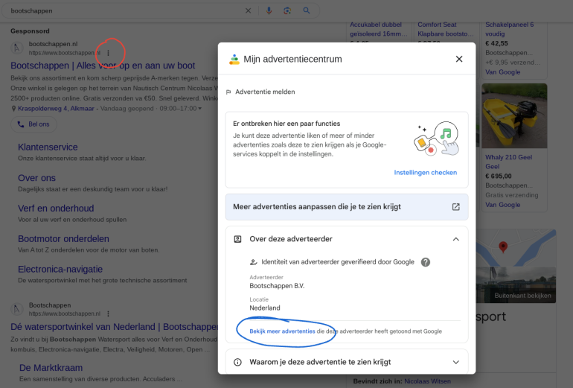Click the red map marker on the map
The image size is (573, 388).
503,247
